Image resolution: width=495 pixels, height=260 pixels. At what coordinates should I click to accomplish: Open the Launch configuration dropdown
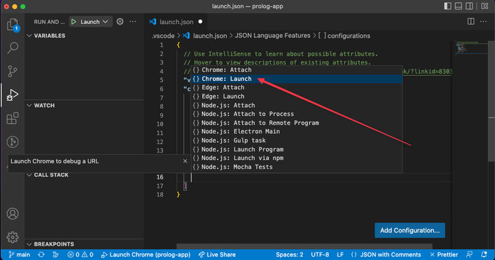click(x=93, y=22)
